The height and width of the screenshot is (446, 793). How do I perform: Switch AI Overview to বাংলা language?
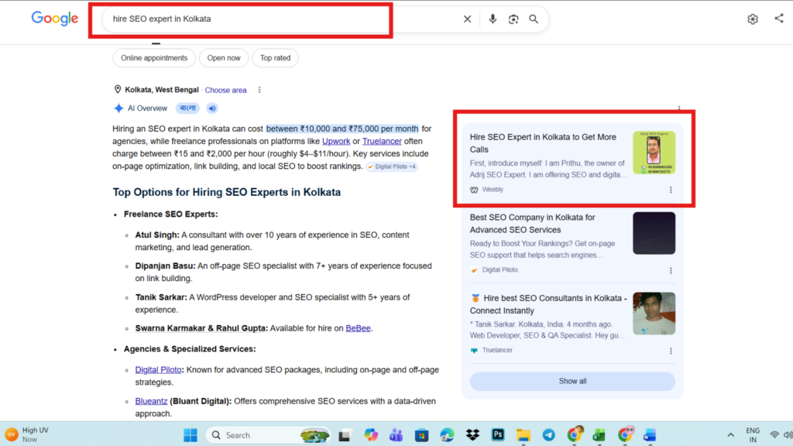pyautogui.click(x=187, y=108)
